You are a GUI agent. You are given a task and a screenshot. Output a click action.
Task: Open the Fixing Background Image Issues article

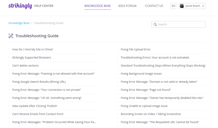coord(141,74)
